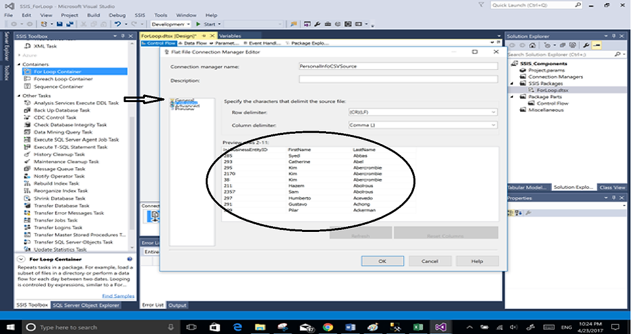Open the Column delimiter dropdown
Viewport: 634px width, 334px height.
point(493,125)
